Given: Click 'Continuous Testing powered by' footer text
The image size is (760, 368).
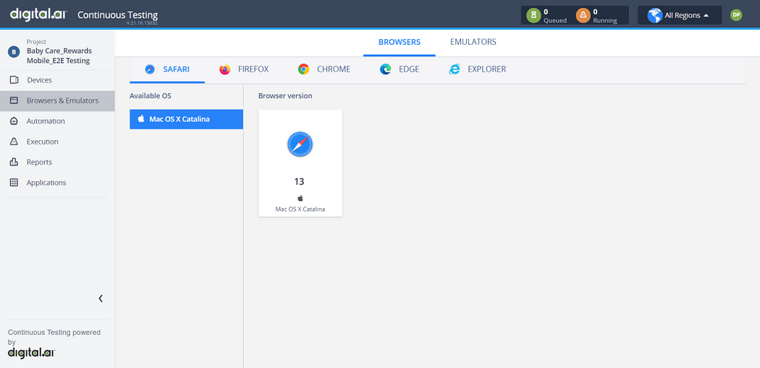Looking at the screenshot, I should 54,337.
